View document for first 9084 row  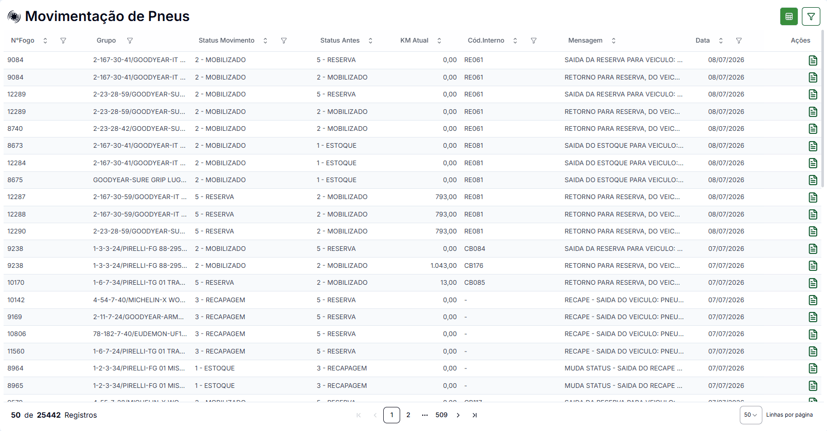point(813,60)
